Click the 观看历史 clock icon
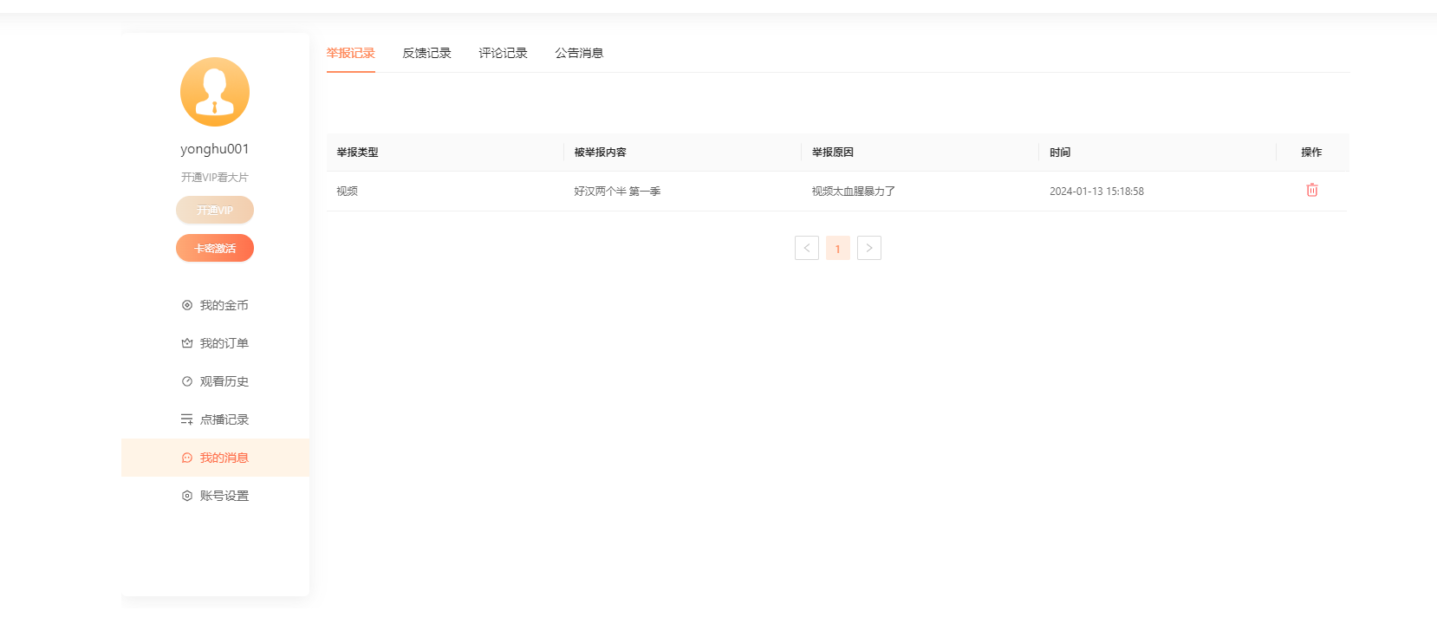The height and width of the screenshot is (637, 1437). tap(187, 381)
